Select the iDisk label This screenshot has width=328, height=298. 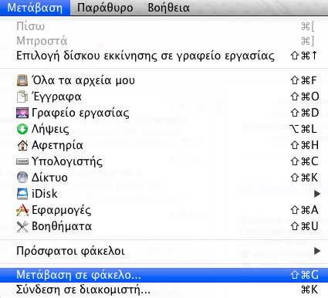[x=45, y=194]
